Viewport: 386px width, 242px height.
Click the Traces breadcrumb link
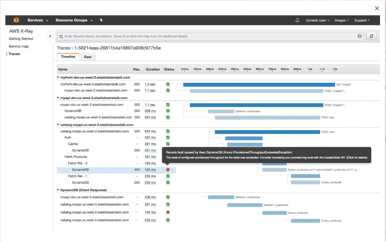pos(63,48)
